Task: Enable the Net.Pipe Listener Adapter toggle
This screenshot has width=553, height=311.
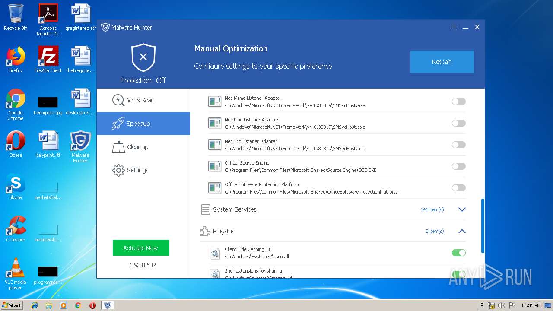Action: click(x=459, y=123)
